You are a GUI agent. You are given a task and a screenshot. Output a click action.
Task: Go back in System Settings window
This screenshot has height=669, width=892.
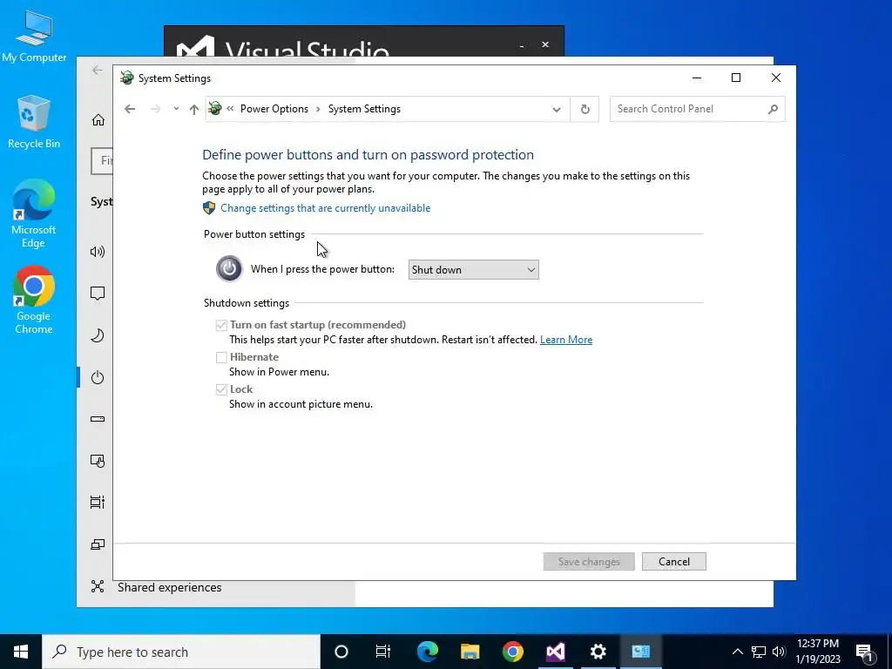[x=130, y=109]
